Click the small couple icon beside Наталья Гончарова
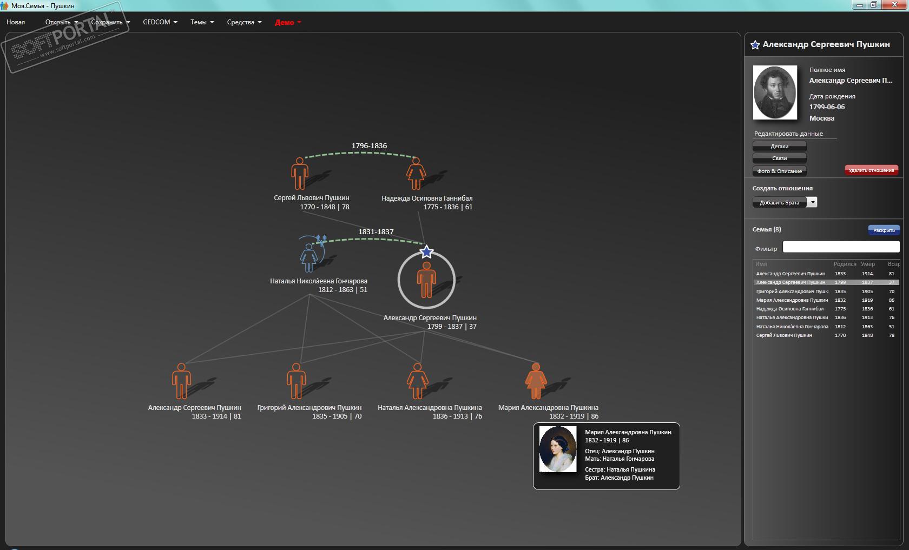909x550 pixels. click(321, 240)
